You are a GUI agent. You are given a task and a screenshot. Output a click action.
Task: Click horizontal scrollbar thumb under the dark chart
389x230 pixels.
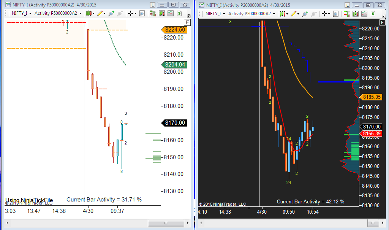[373, 223]
